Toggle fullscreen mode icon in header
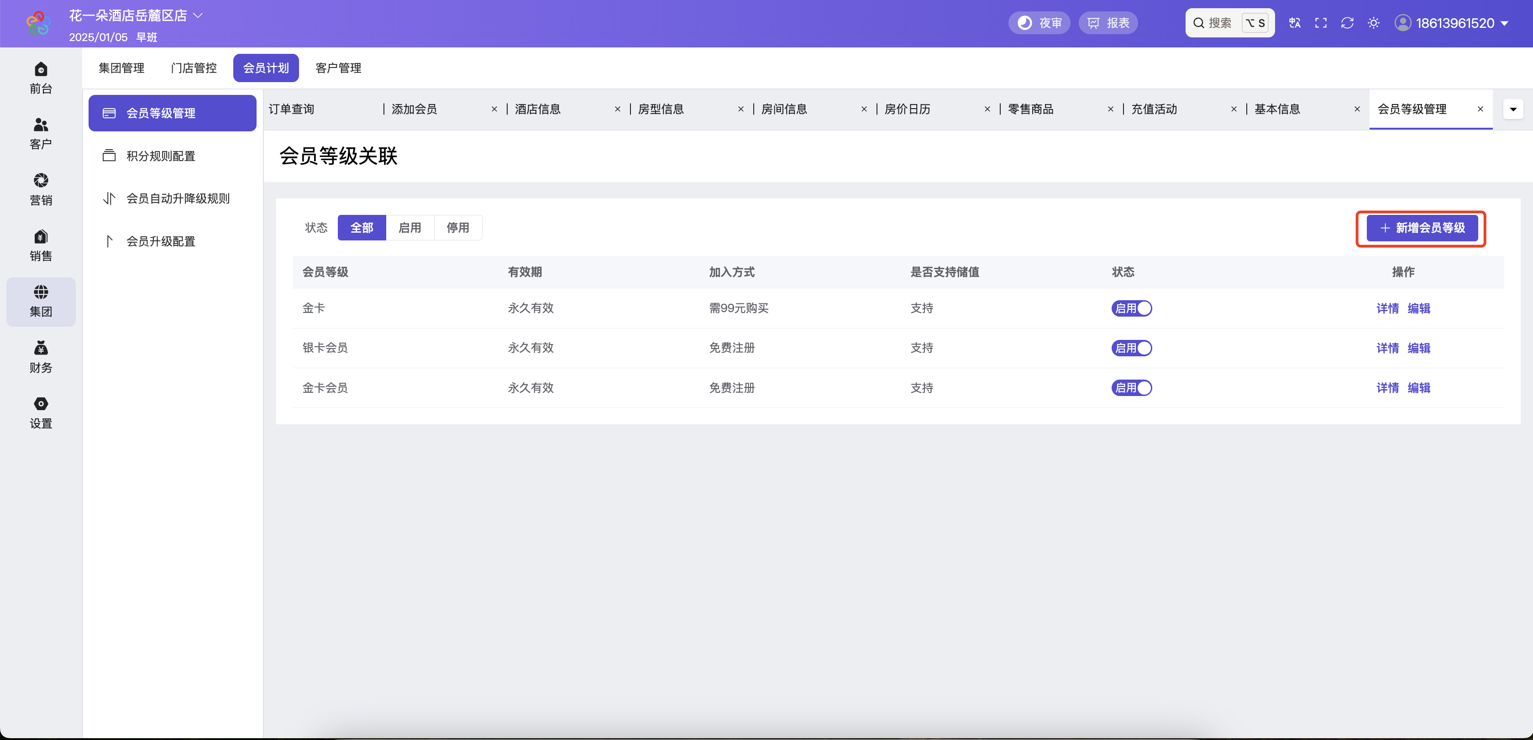This screenshot has width=1533, height=740. 1321,23
